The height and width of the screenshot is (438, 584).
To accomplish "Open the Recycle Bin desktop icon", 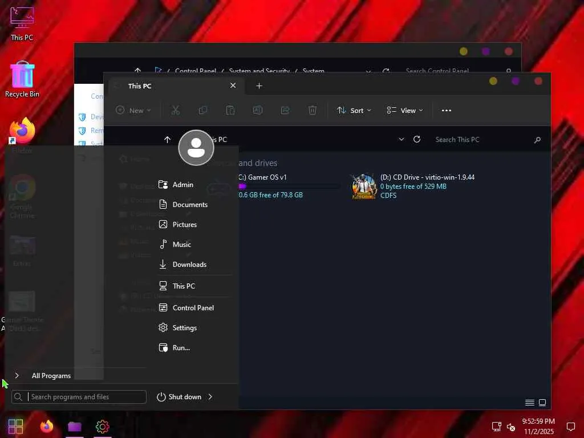I will [x=22, y=79].
